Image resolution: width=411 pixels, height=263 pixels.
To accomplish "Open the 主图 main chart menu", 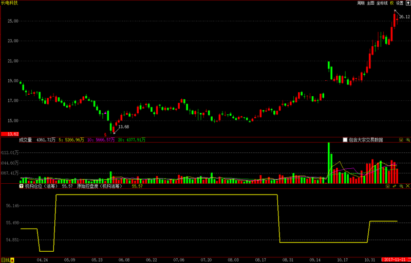I will (370, 3).
